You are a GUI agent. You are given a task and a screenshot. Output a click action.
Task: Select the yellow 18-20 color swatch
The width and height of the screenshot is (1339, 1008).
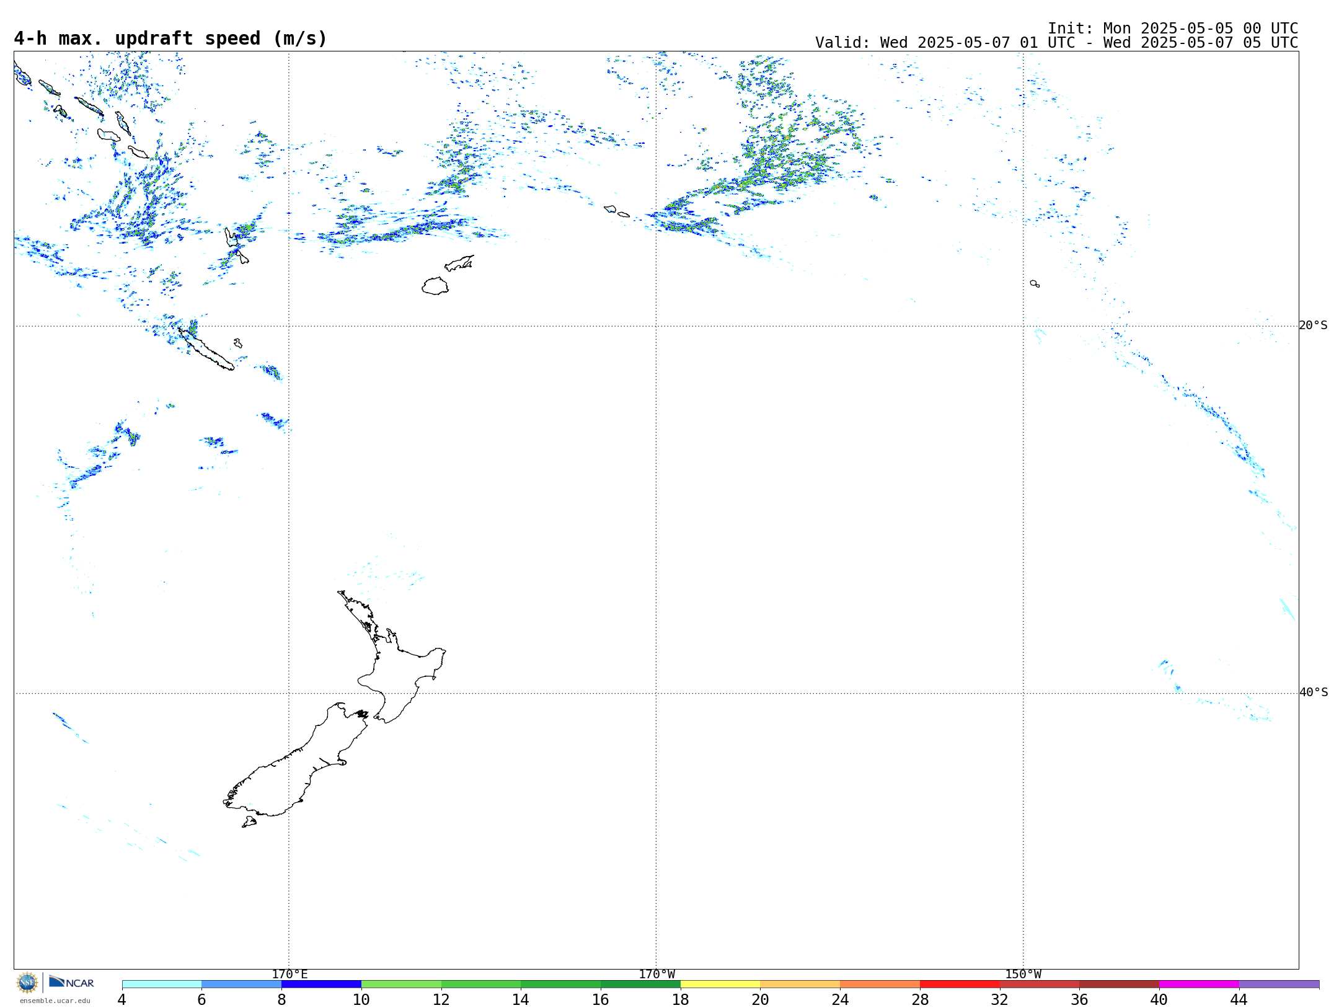(x=720, y=984)
